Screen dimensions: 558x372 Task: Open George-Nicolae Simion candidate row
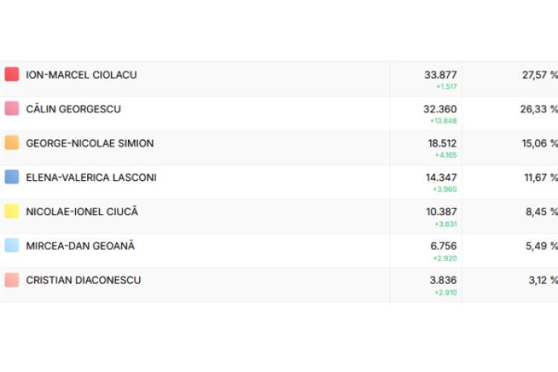90,144
